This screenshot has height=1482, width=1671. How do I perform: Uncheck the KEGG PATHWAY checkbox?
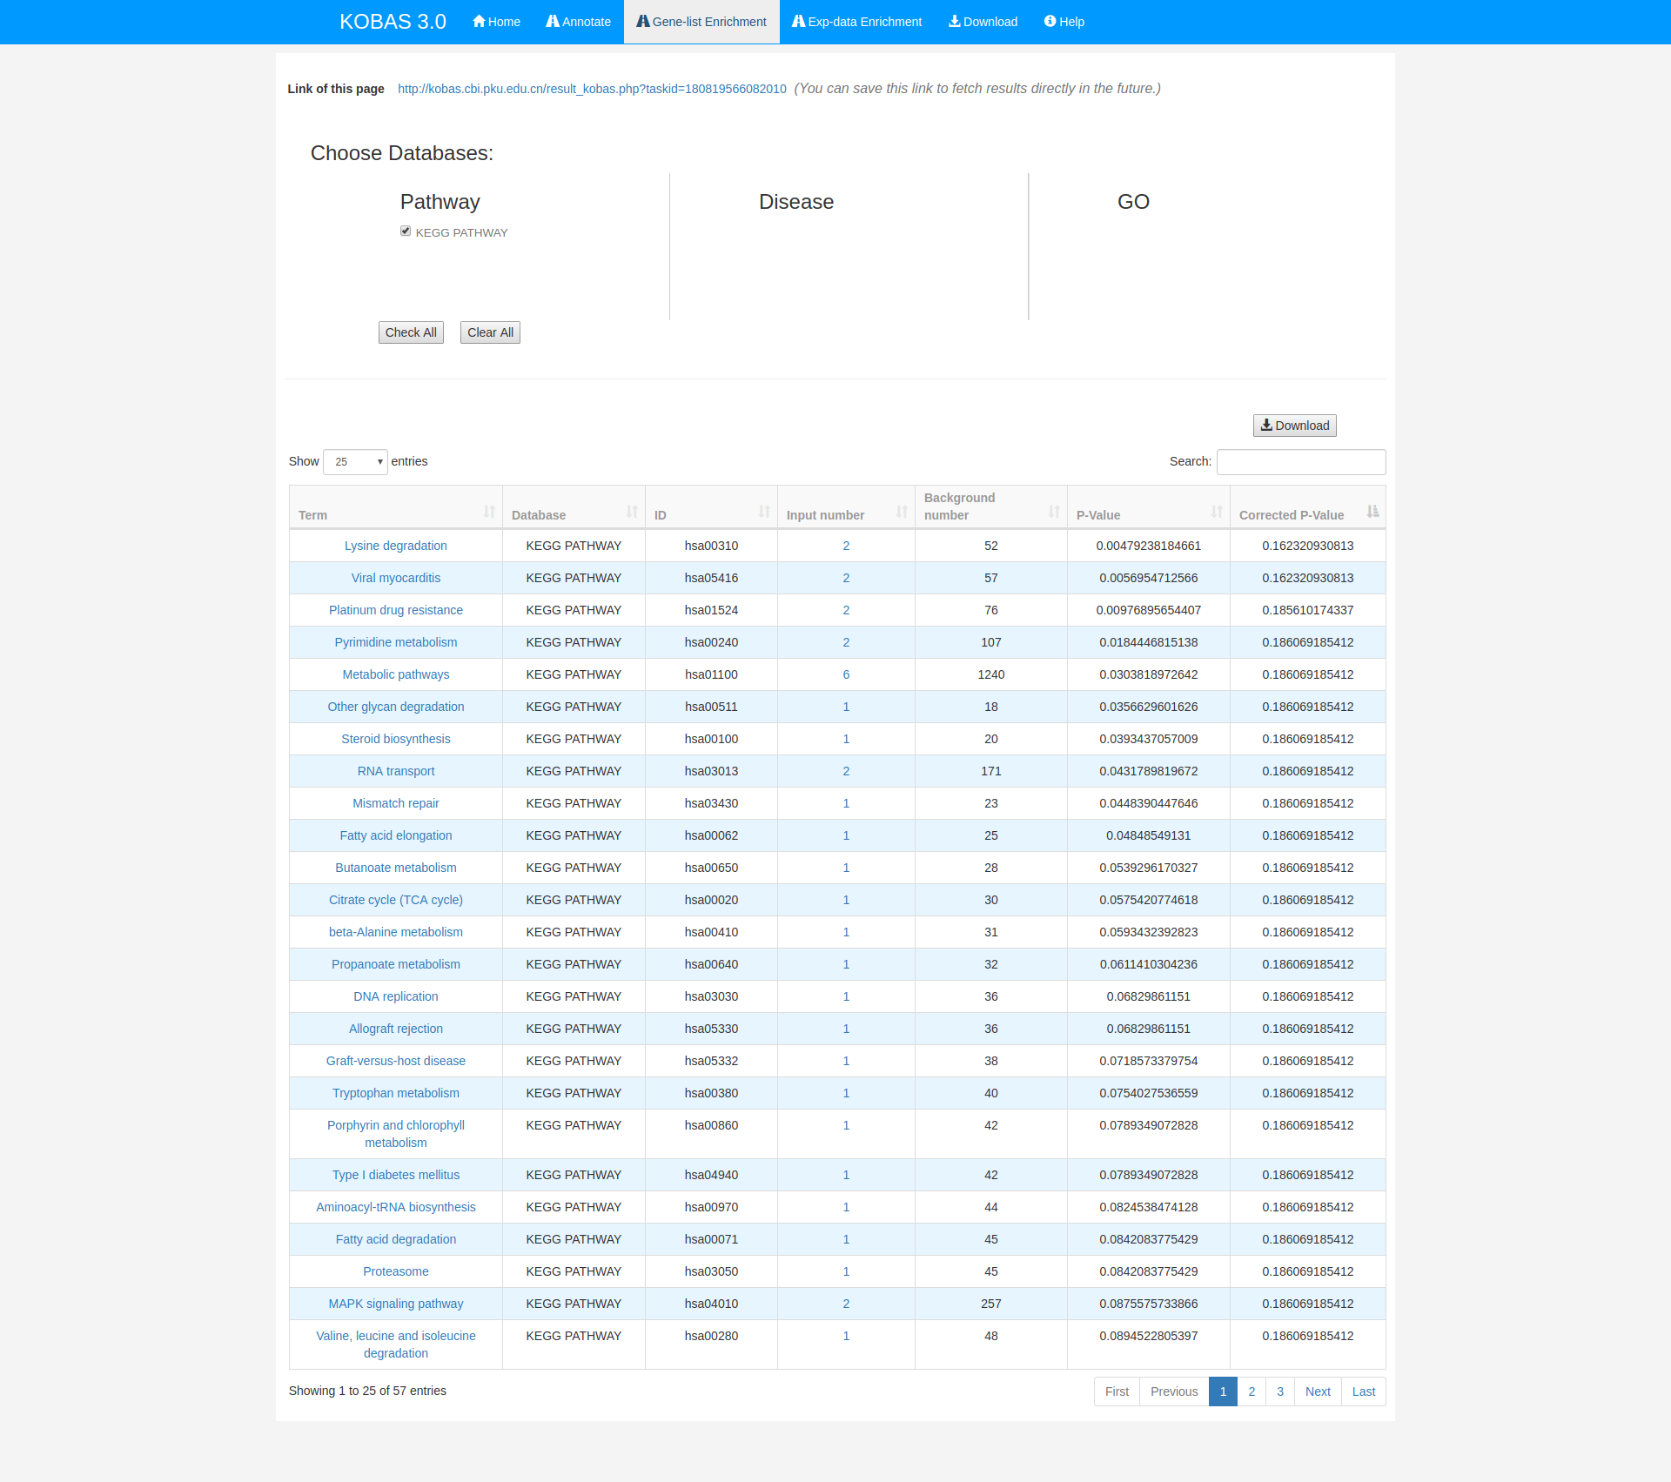click(406, 231)
